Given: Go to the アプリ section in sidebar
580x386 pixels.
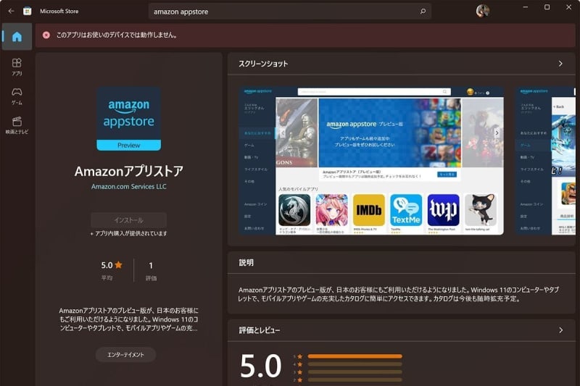Looking at the screenshot, I should click(x=17, y=67).
